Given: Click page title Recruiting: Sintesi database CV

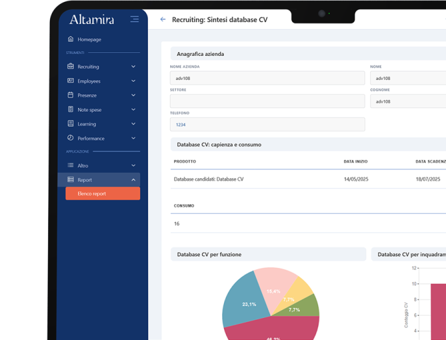Looking at the screenshot, I should [219, 20].
